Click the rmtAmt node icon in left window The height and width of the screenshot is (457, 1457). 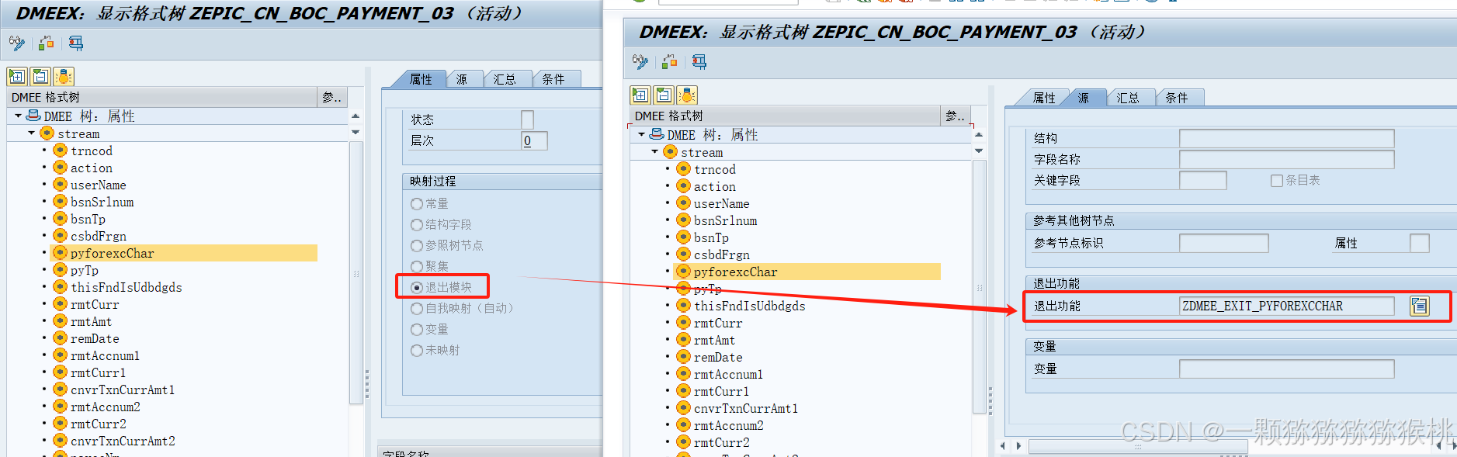point(60,320)
